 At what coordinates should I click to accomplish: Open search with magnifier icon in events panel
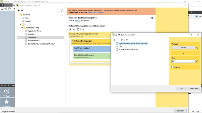point(62,10)
